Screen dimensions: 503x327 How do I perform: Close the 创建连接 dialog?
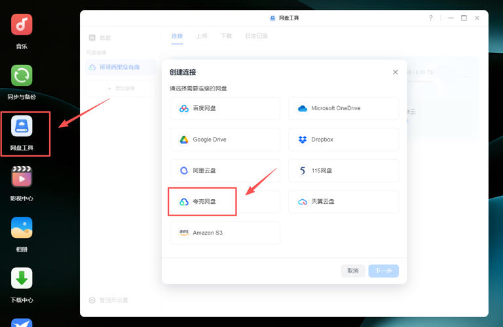pos(395,72)
